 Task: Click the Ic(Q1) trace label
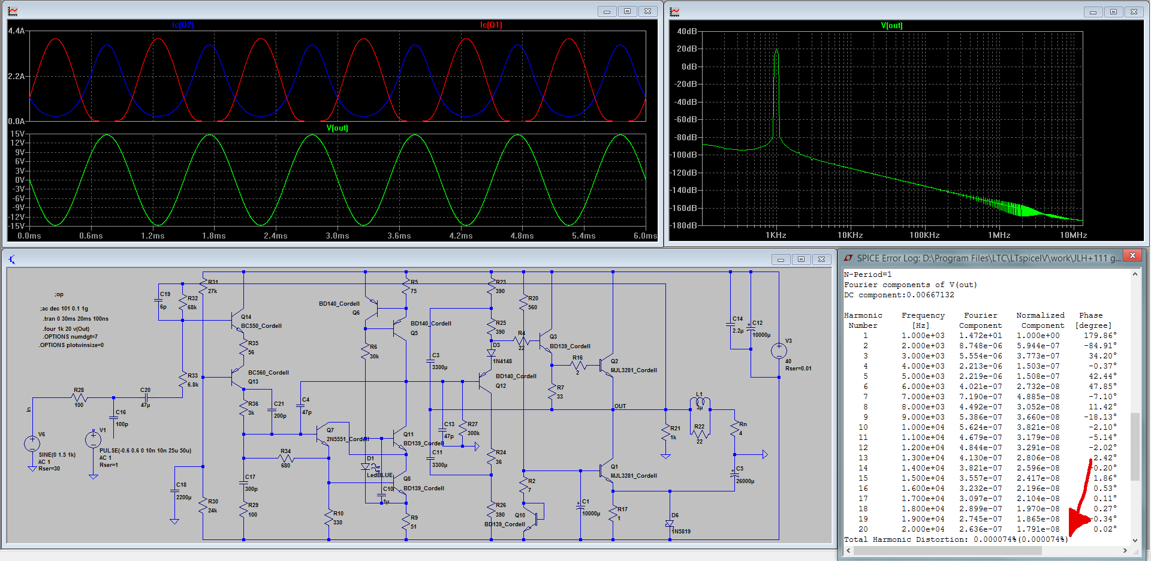point(491,25)
